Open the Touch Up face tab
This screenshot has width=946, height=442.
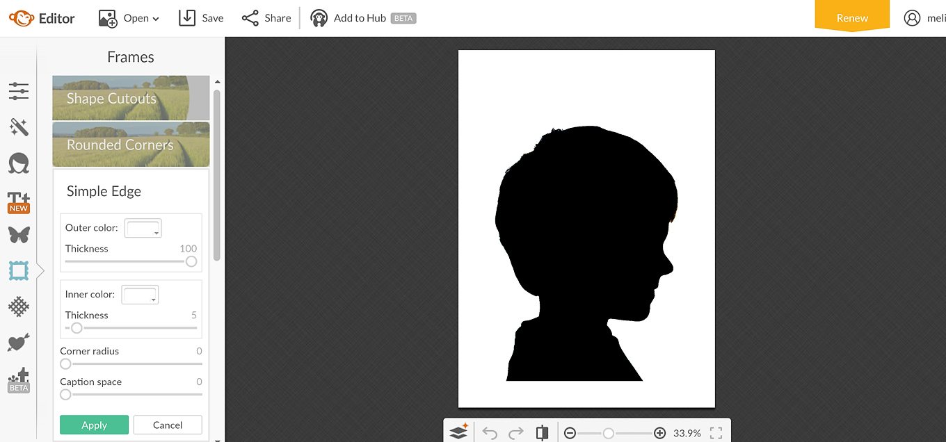pos(19,164)
